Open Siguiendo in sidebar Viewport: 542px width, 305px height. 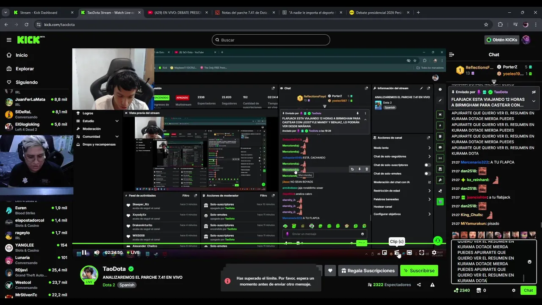click(x=26, y=82)
